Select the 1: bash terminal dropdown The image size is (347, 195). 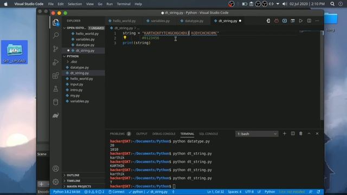[256, 134]
